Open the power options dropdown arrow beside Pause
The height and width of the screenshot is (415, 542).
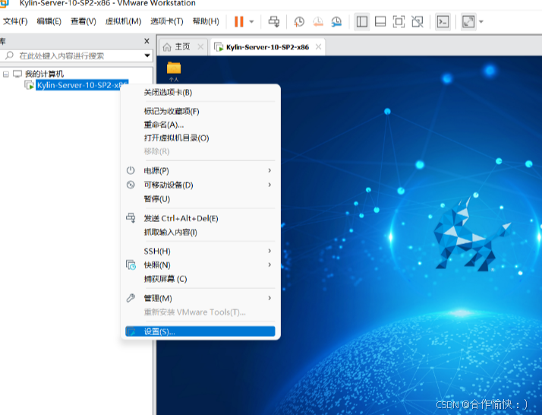[252, 21]
